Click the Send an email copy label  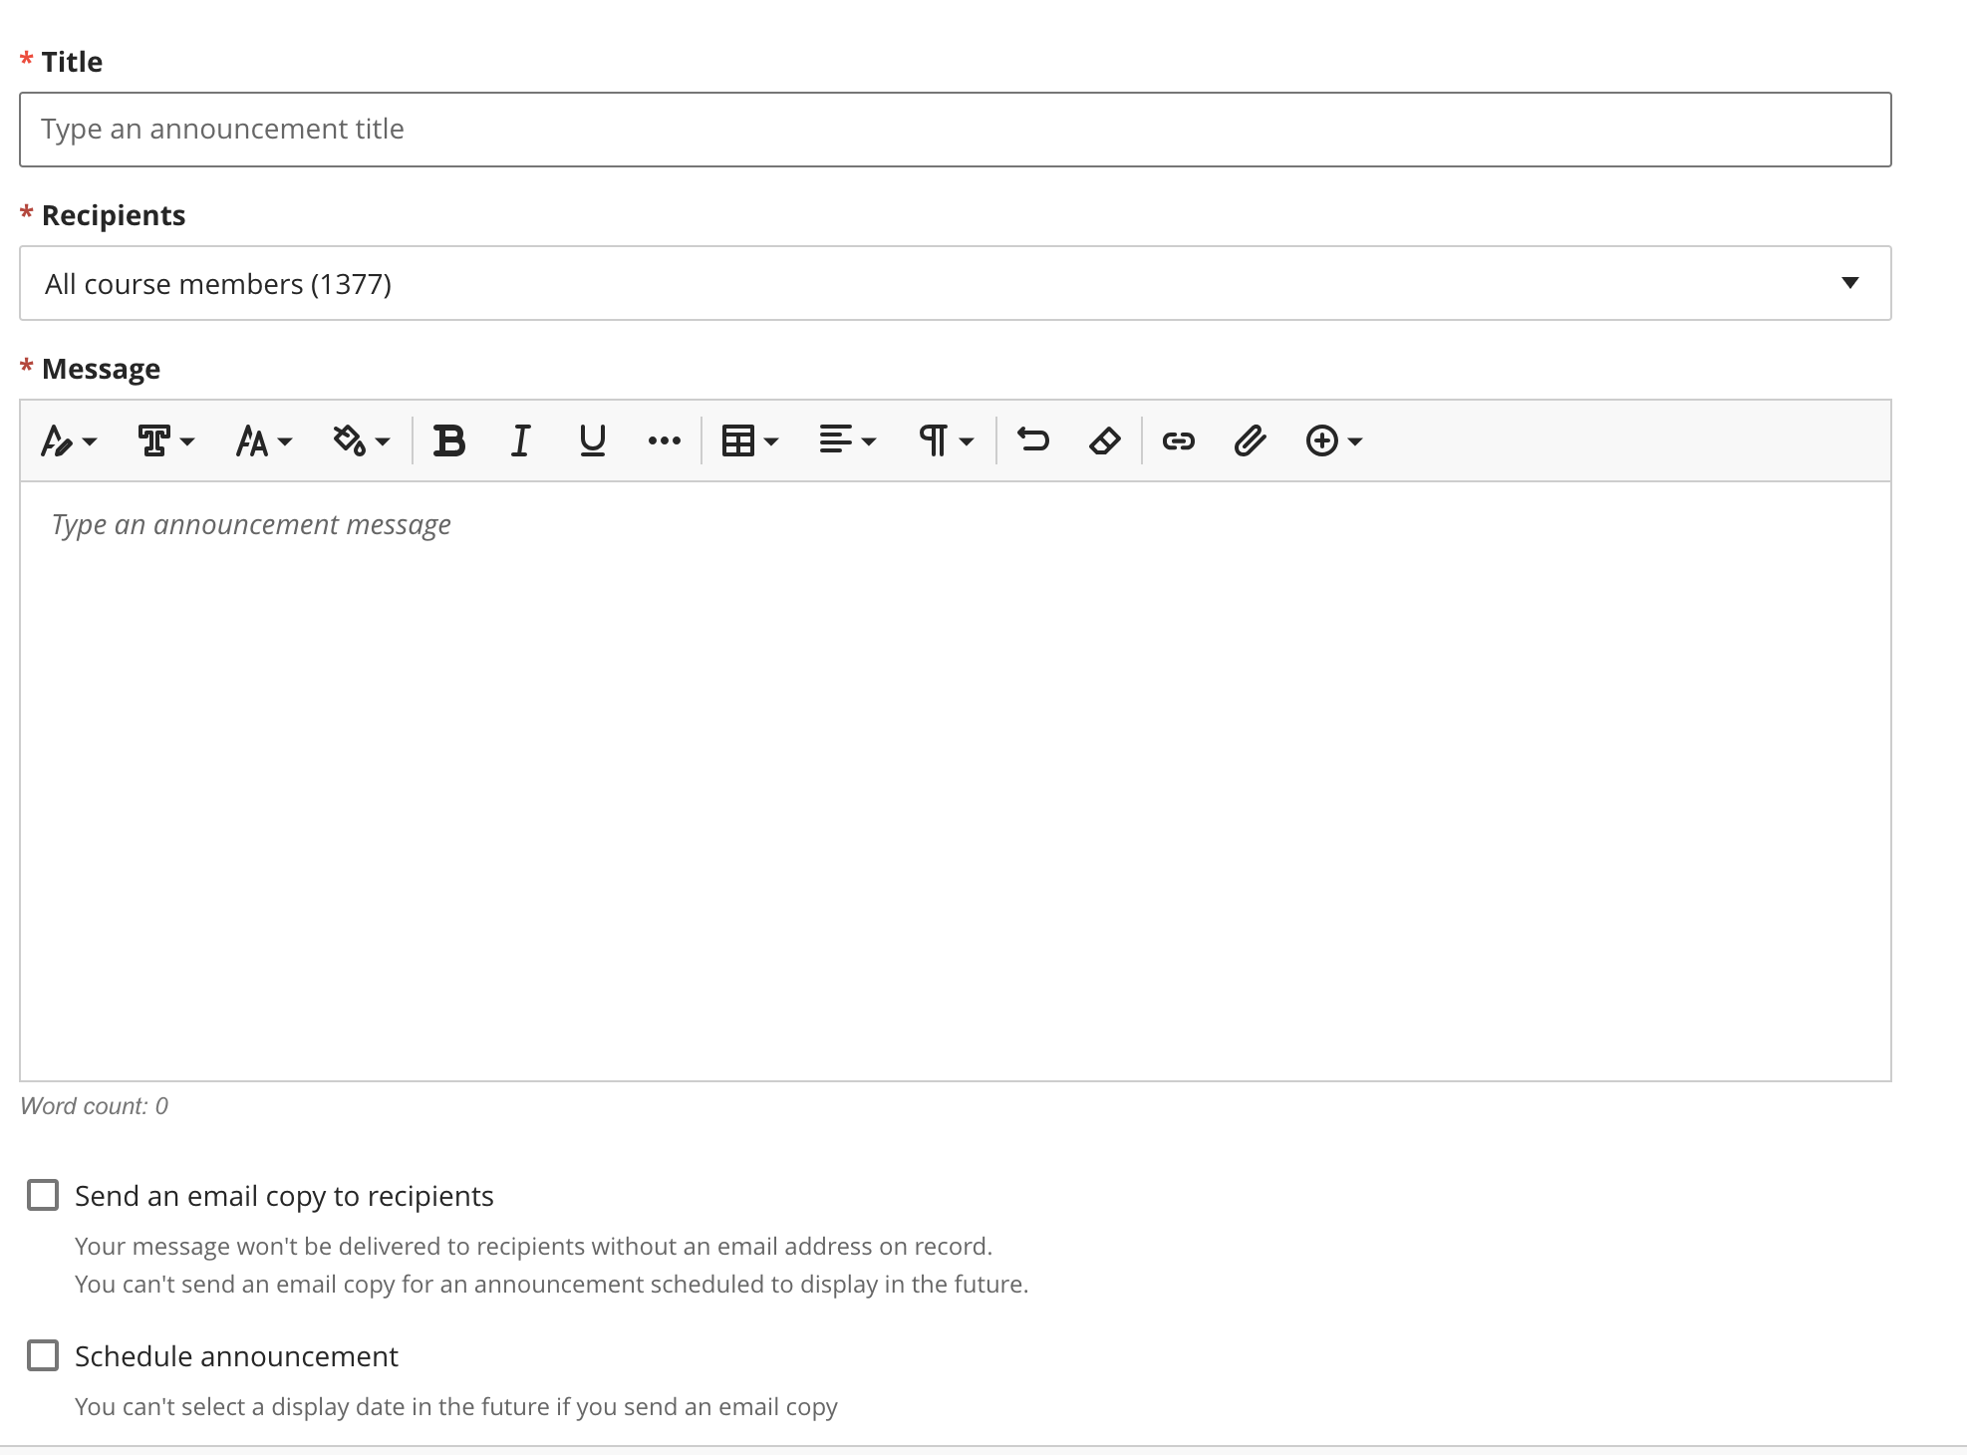pos(284,1195)
